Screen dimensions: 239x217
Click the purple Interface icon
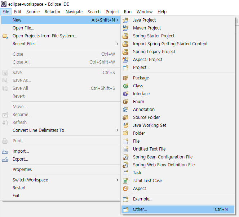coord(125,94)
